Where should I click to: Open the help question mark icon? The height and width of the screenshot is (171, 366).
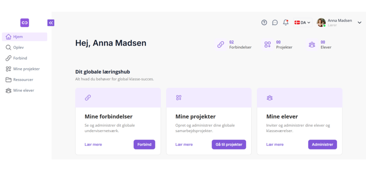point(264,22)
